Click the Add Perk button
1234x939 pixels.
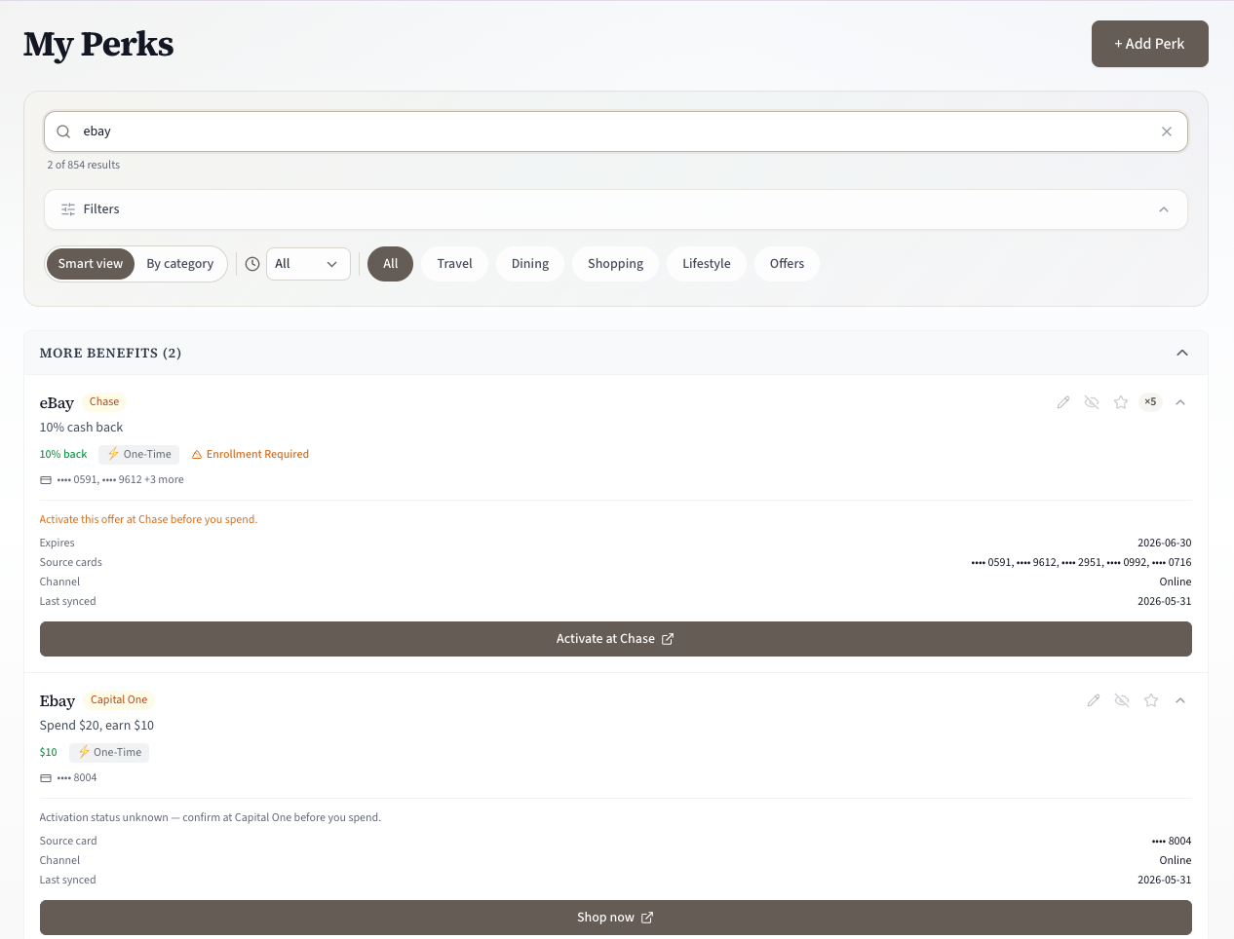pyautogui.click(x=1150, y=44)
